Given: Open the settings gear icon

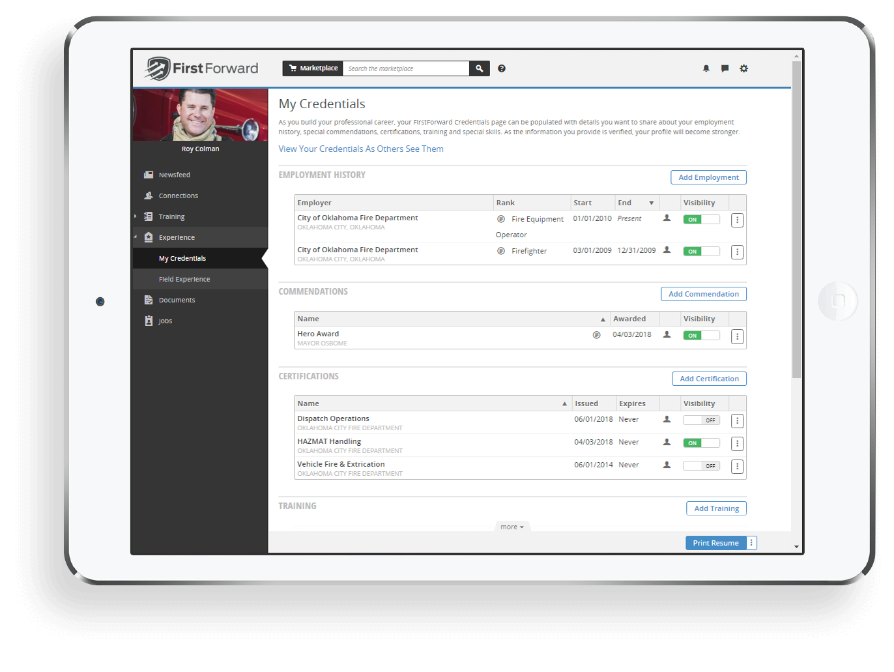Looking at the screenshot, I should tap(743, 68).
